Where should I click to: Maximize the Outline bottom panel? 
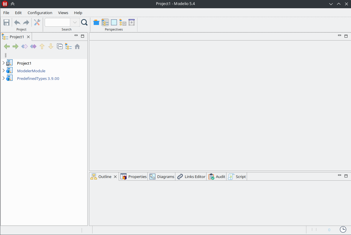346,176
